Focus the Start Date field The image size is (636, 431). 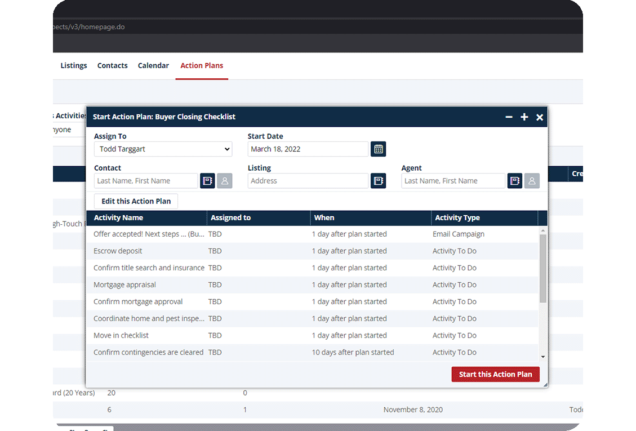pos(308,149)
